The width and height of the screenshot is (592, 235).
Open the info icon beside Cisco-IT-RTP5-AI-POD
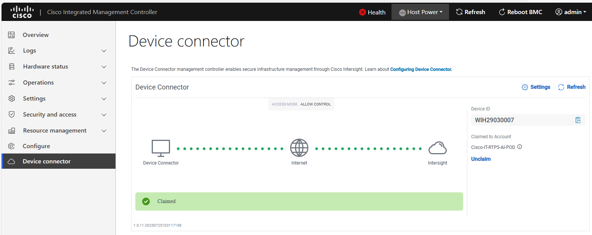coord(520,146)
